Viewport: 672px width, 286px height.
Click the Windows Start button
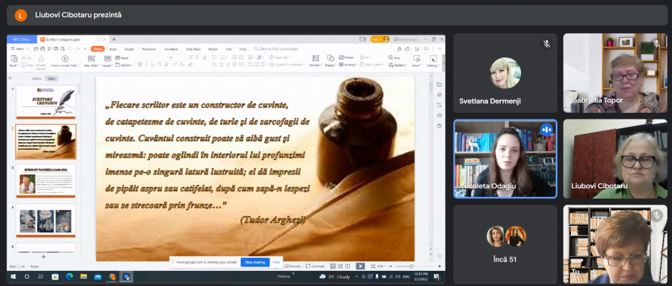coord(13,277)
